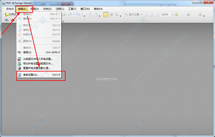Open the 文件(F) menu
The height and width of the screenshot is (137, 215).
pos(10,9)
